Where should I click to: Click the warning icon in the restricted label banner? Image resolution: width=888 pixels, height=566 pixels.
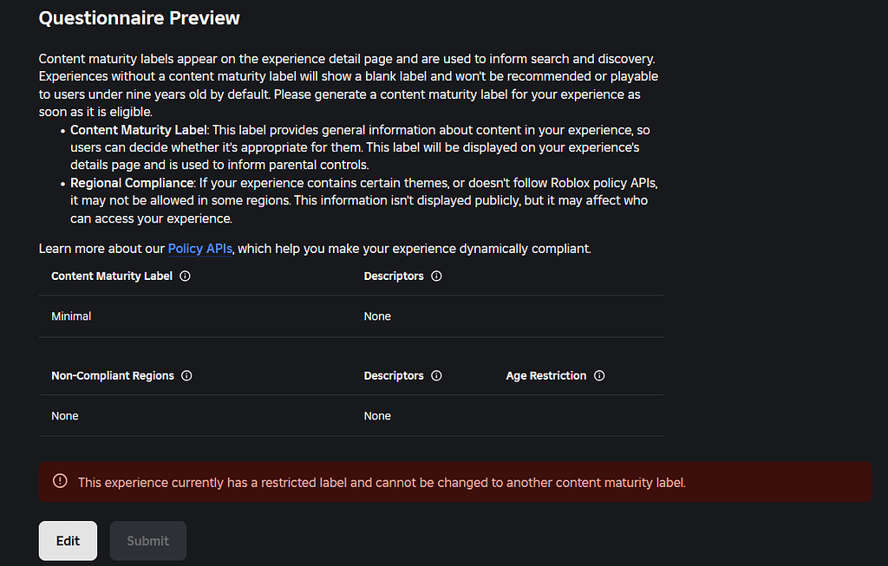tap(60, 482)
